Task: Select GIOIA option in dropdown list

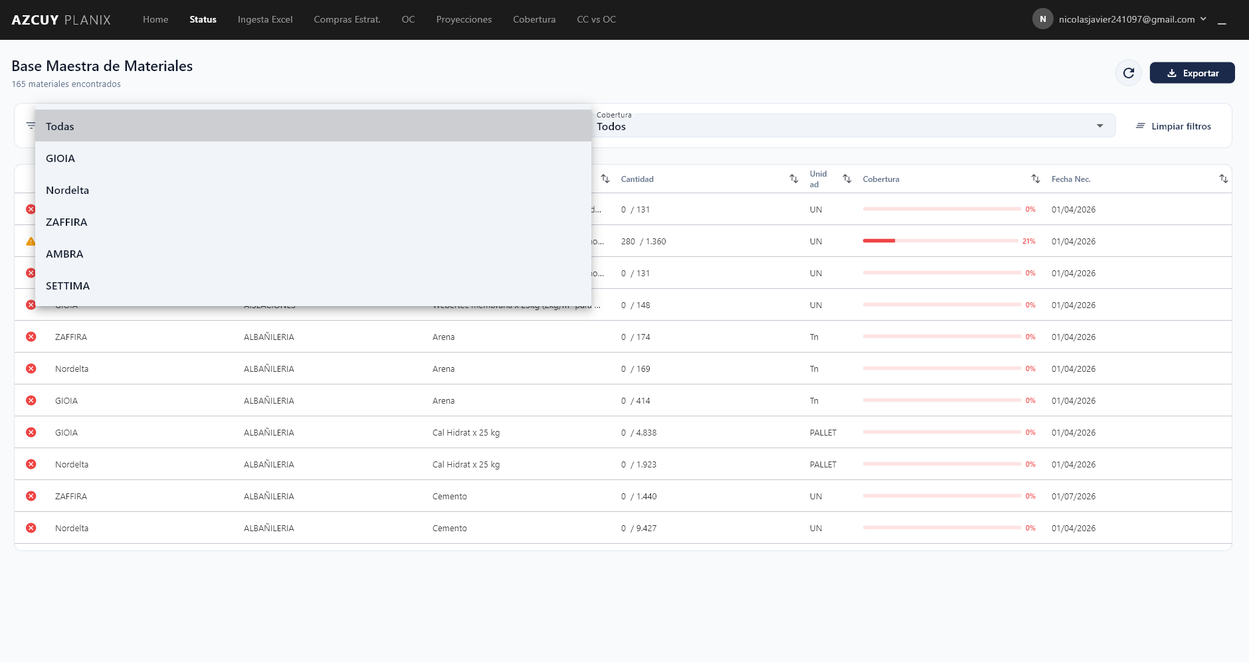Action: point(313,158)
